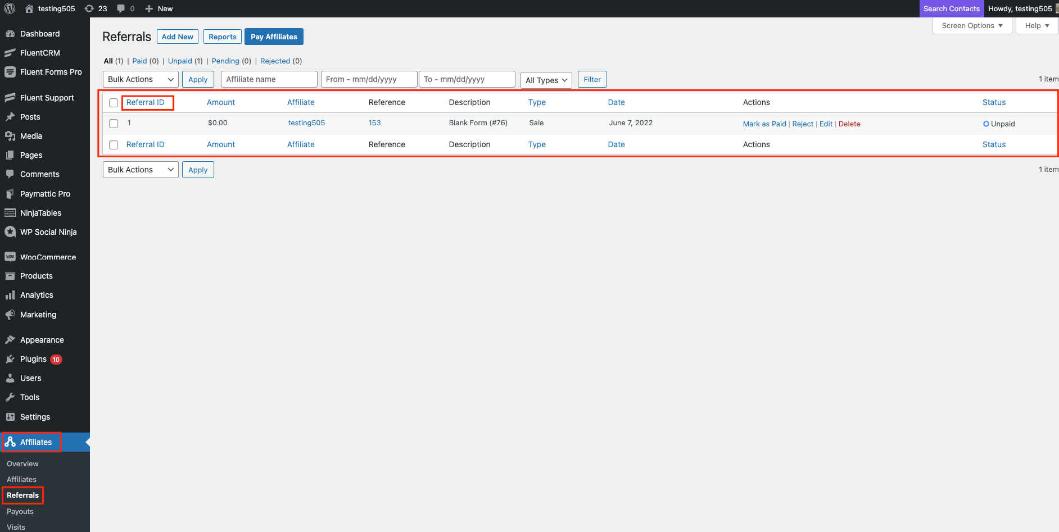The height and width of the screenshot is (532, 1059).
Task: Check the checkbox for referral 1
Action: point(114,124)
